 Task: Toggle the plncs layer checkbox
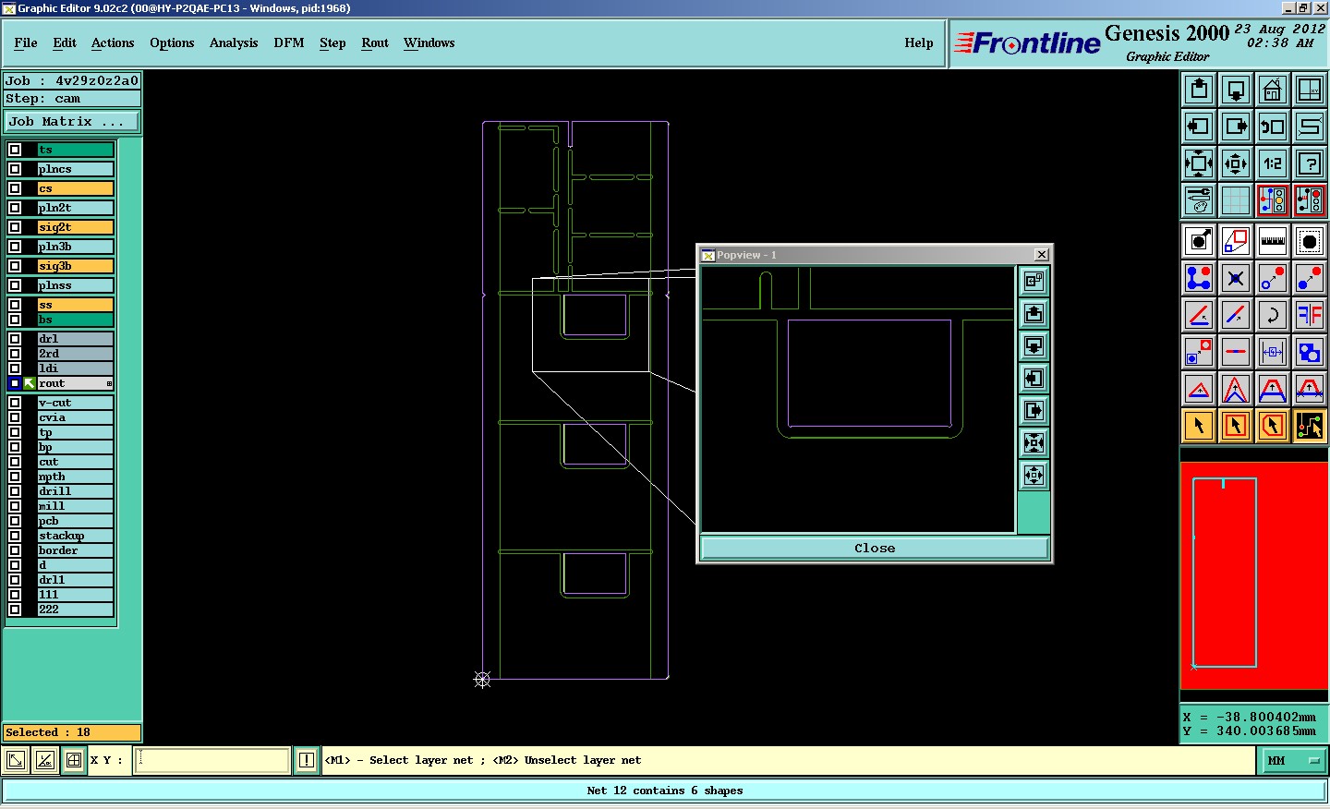click(x=15, y=169)
